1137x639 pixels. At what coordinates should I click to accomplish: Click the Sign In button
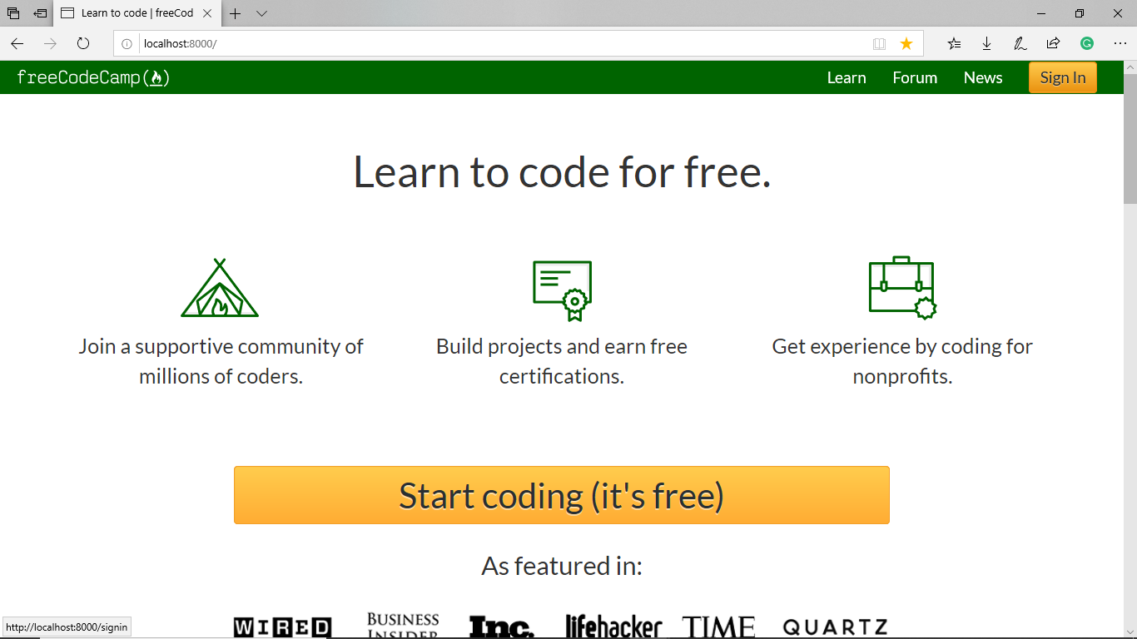1062,77
